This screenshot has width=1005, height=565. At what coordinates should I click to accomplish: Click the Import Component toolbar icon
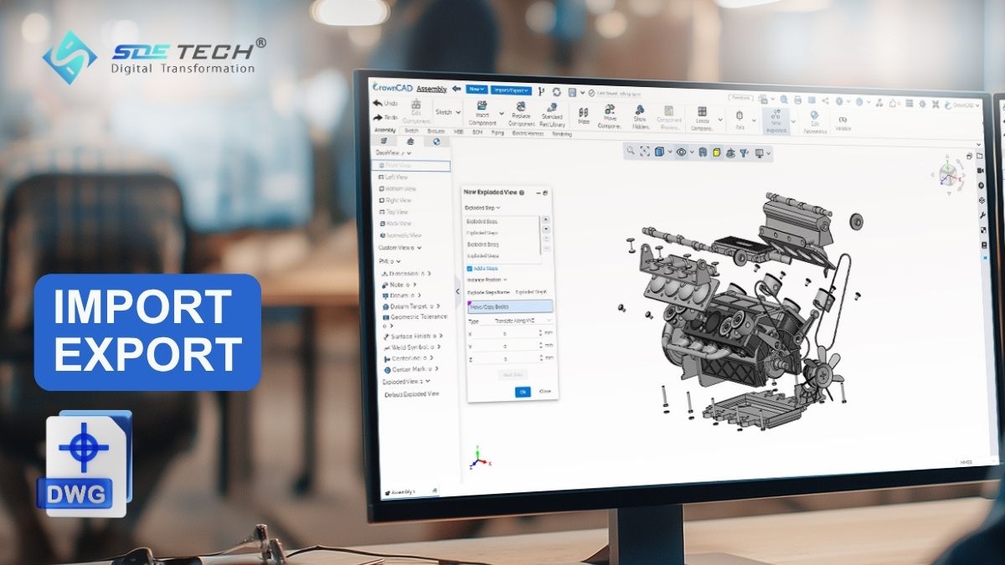tap(482, 105)
